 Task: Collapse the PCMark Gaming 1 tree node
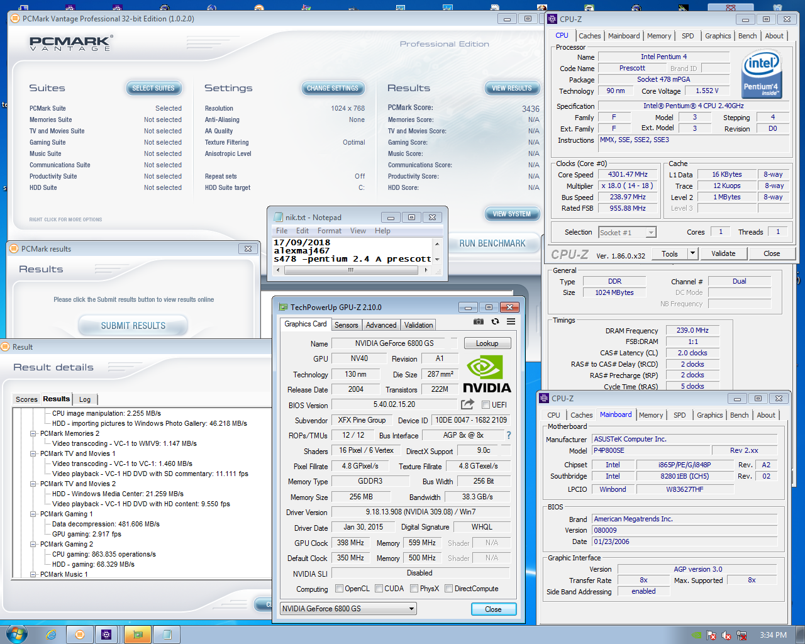click(33, 514)
